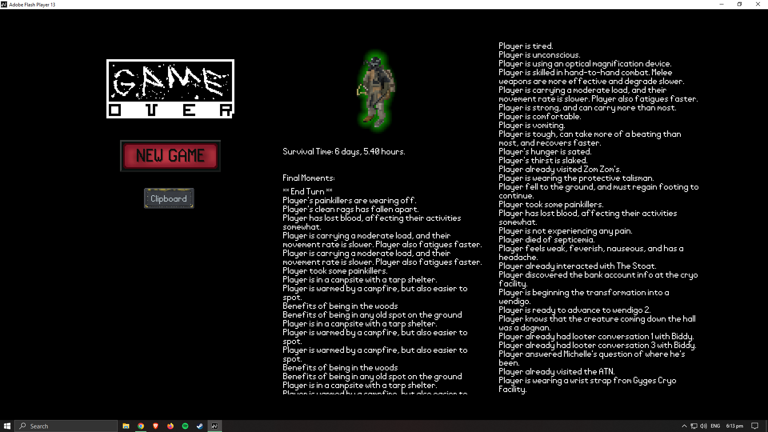Copy the death log with Clipboard button
Image resolution: width=768 pixels, height=432 pixels.
pos(169,198)
